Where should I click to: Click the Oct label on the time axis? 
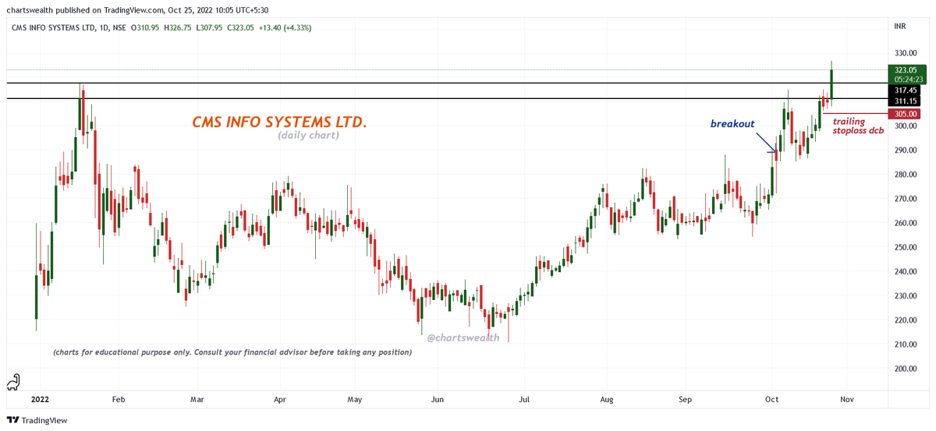tap(772, 399)
